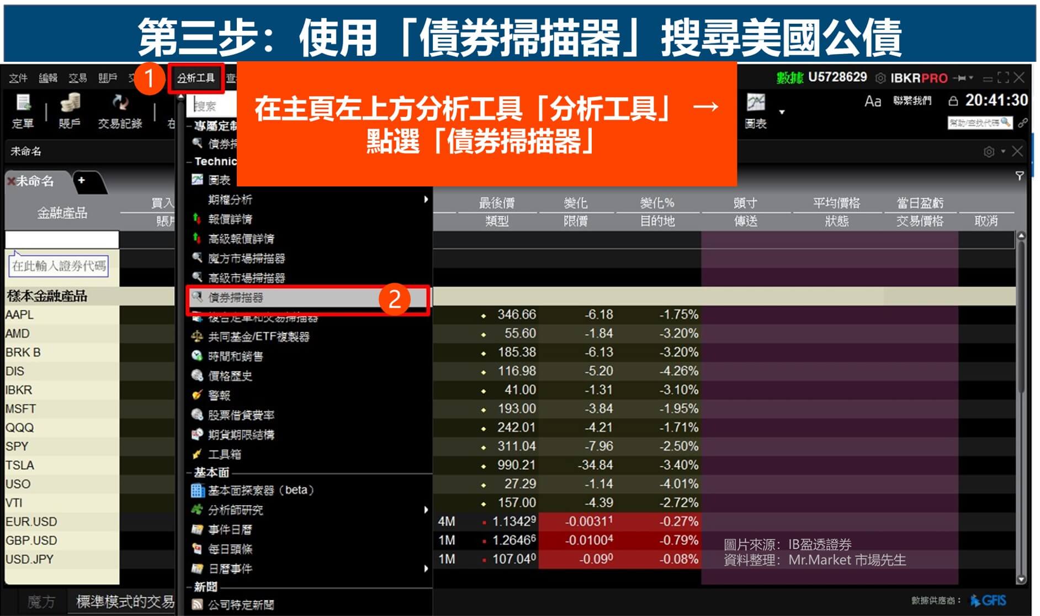Click the pin icon near IBKRPRO
Viewport: 1040px width, 616px height.
tap(961, 78)
